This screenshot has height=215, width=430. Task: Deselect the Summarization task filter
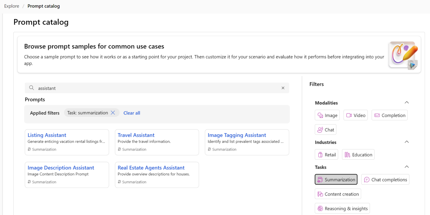(x=336, y=180)
